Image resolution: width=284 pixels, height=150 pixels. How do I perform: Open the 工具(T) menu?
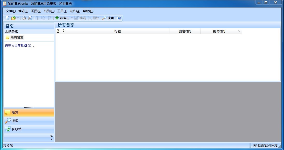62,11
